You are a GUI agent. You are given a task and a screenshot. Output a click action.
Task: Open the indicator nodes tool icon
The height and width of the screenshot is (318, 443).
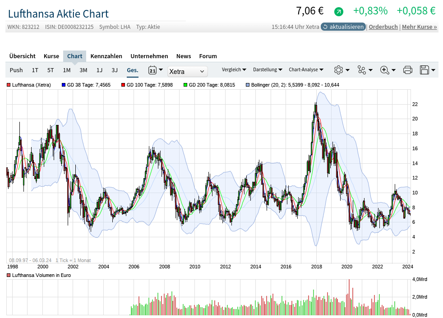click(x=362, y=70)
